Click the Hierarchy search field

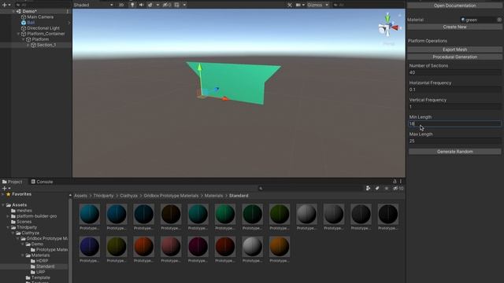tap(42, 5)
